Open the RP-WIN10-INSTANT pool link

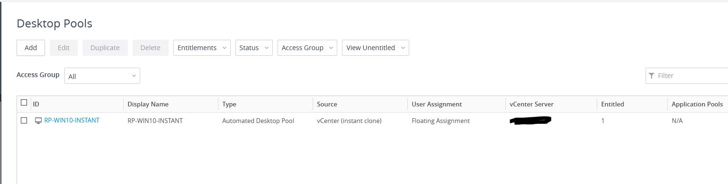pos(72,121)
